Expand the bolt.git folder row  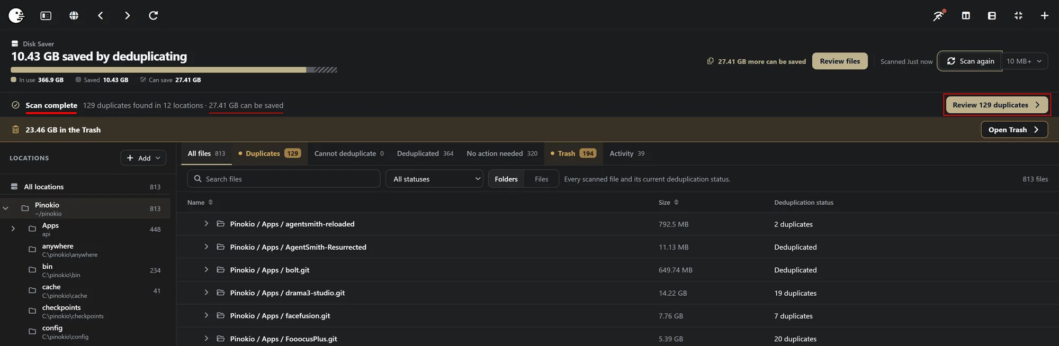point(207,270)
